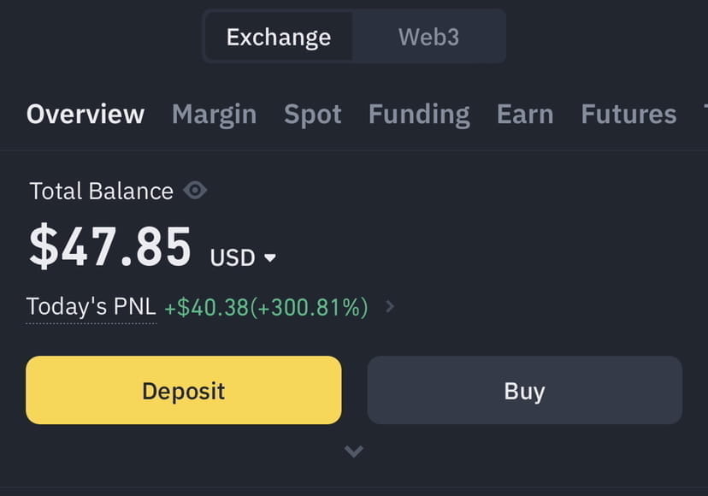Screen dimensions: 708x496
Task: Switch to the Web3 tab
Action: pyautogui.click(x=428, y=36)
